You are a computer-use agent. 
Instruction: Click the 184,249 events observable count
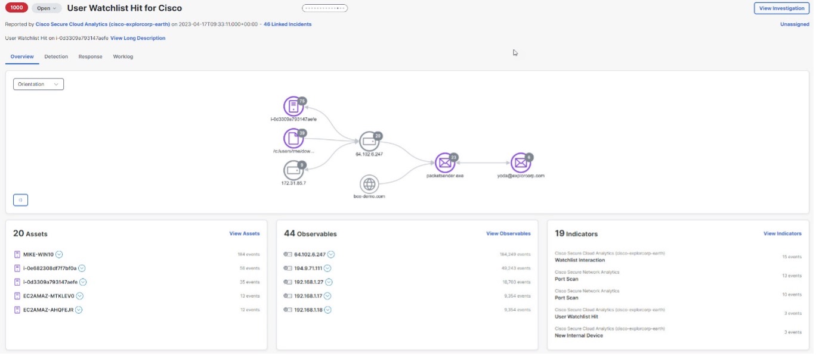coord(515,254)
